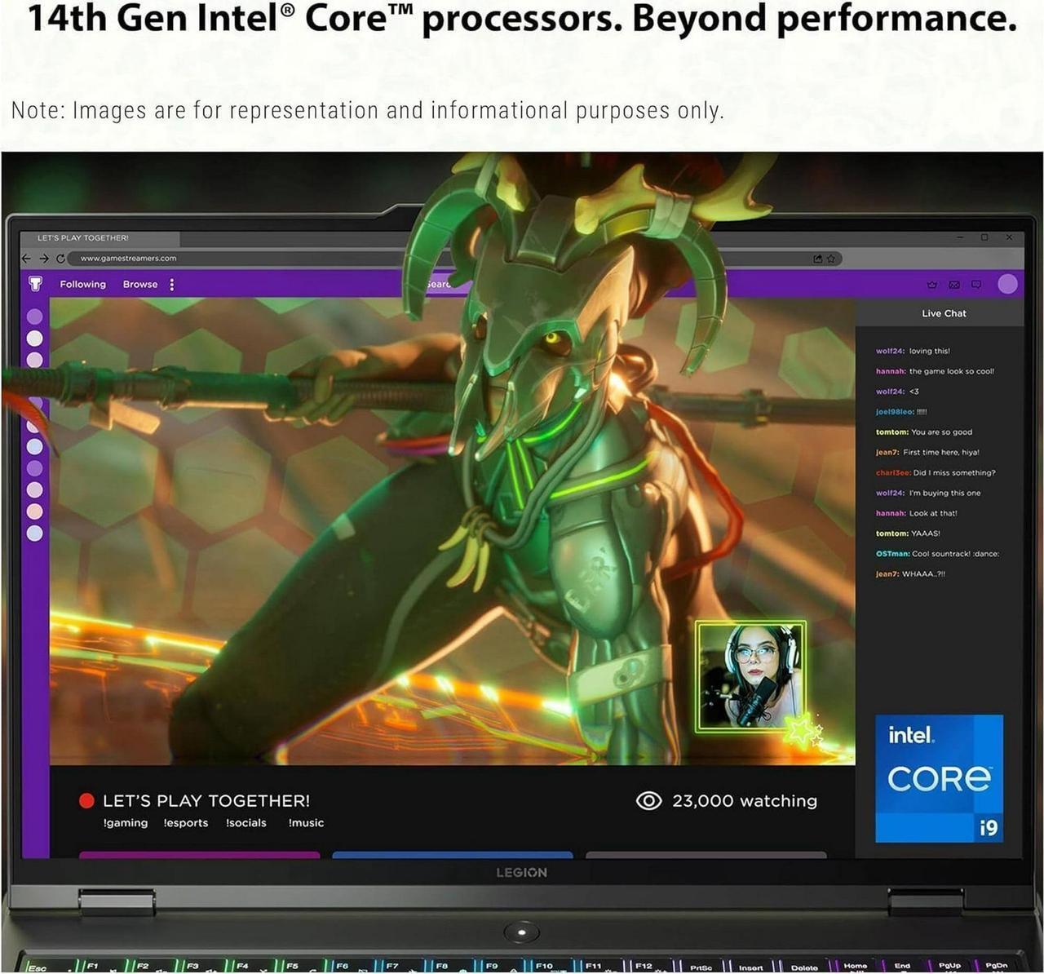Viewport: 1044px width, 974px height.
Task: Click the browser forward arrow
Action: [x=44, y=259]
